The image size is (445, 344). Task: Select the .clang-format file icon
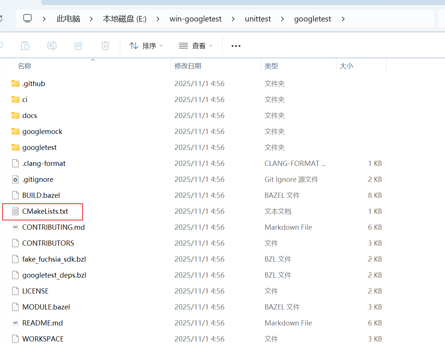click(15, 163)
